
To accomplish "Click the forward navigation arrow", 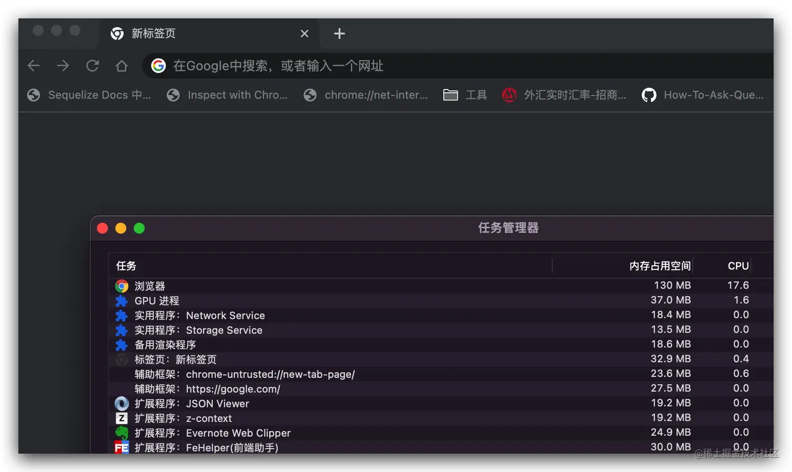I will coord(63,65).
